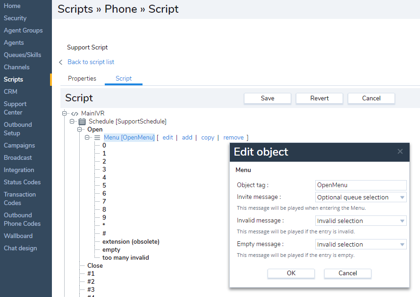Open Agents in the sidebar
The height and width of the screenshot is (297, 420).
14,43
